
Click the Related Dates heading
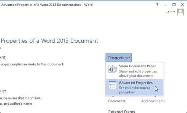pyautogui.click(x=121, y=111)
